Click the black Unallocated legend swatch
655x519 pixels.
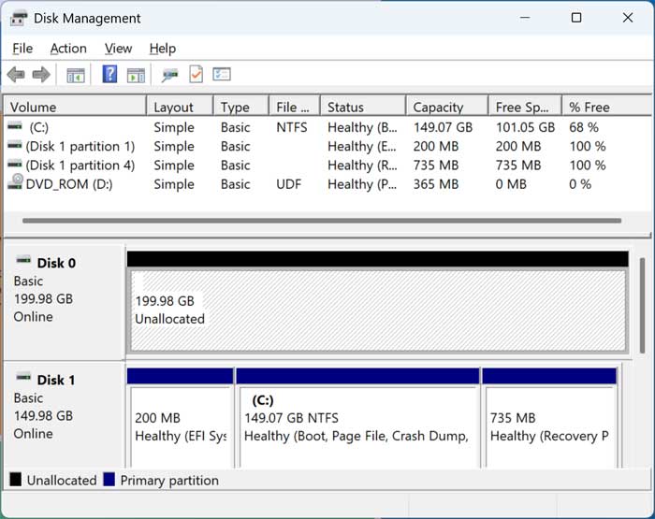(x=16, y=480)
